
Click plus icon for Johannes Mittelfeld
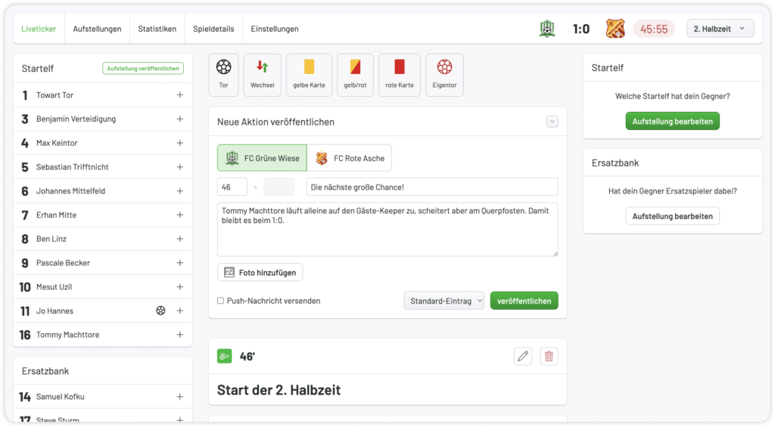coord(180,190)
